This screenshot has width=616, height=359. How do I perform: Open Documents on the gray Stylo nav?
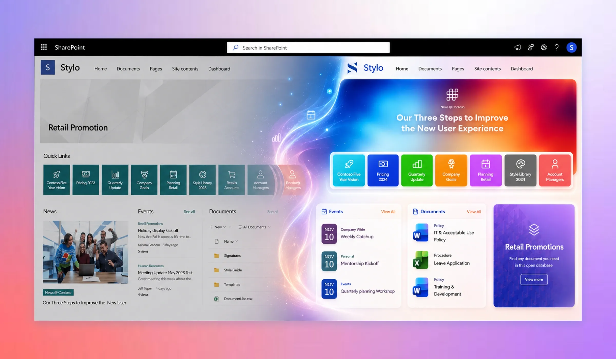point(128,69)
